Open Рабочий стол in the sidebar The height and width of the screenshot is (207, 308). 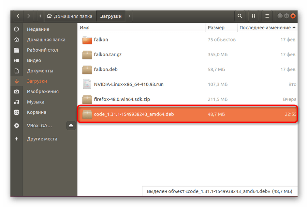click(44, 50)
